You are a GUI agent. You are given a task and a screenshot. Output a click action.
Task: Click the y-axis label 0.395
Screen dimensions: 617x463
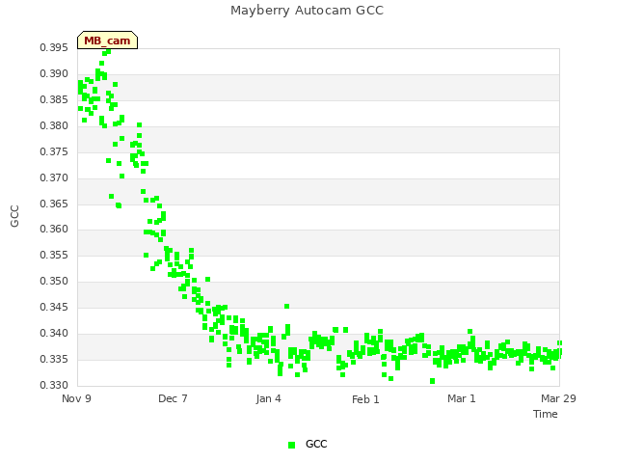pyautogui.click(x=54, y=47)
